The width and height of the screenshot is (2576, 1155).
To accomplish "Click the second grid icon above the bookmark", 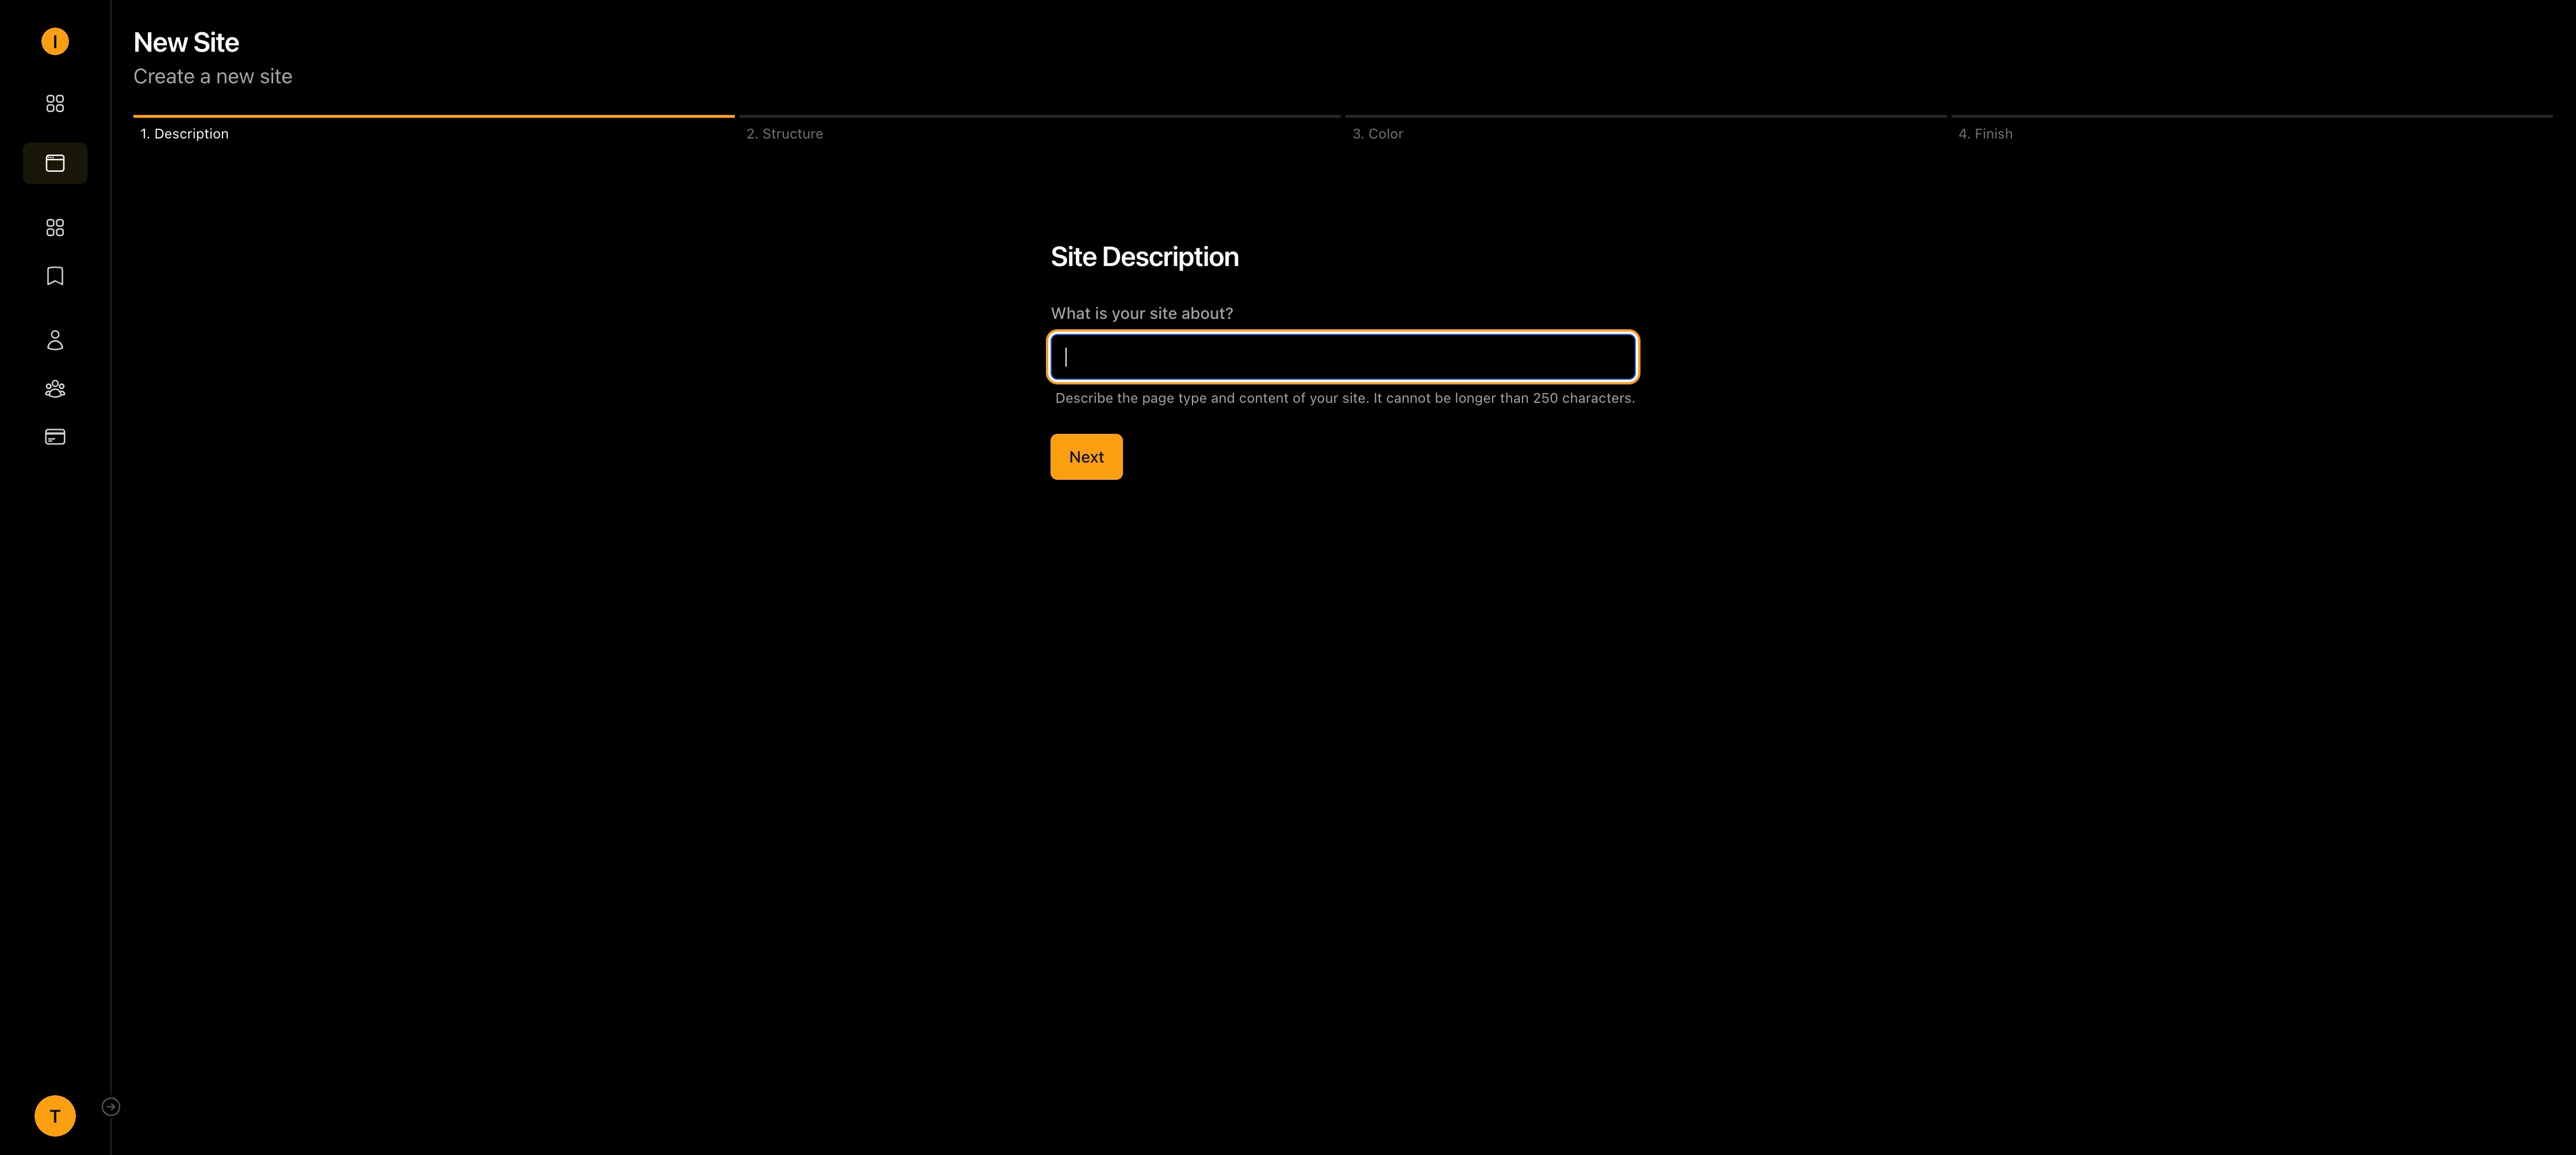I will pyautogui.click(x=55, y=228).
